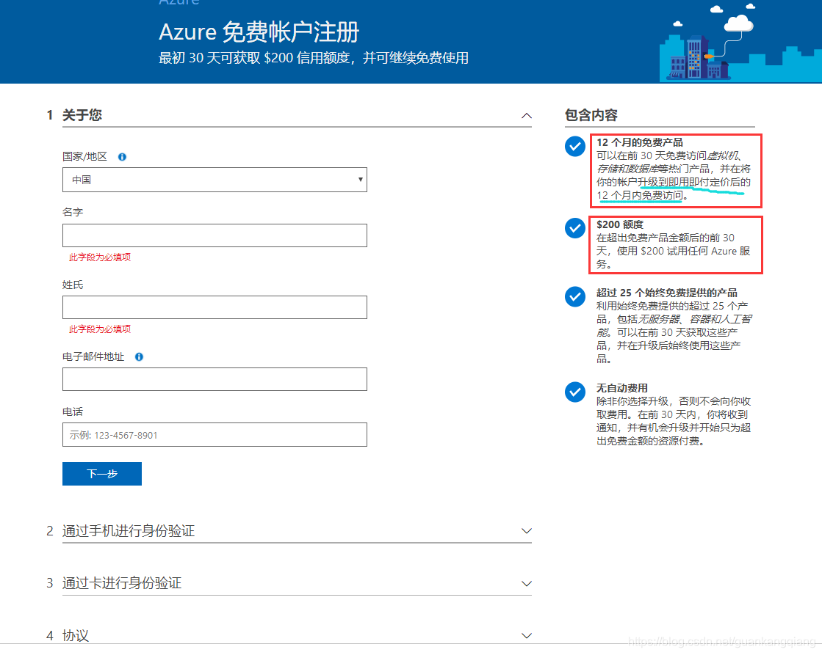Click the checkmark icon beside 12 个月的免费产品
The image size is (822, 655).
(x=575, y=146)
